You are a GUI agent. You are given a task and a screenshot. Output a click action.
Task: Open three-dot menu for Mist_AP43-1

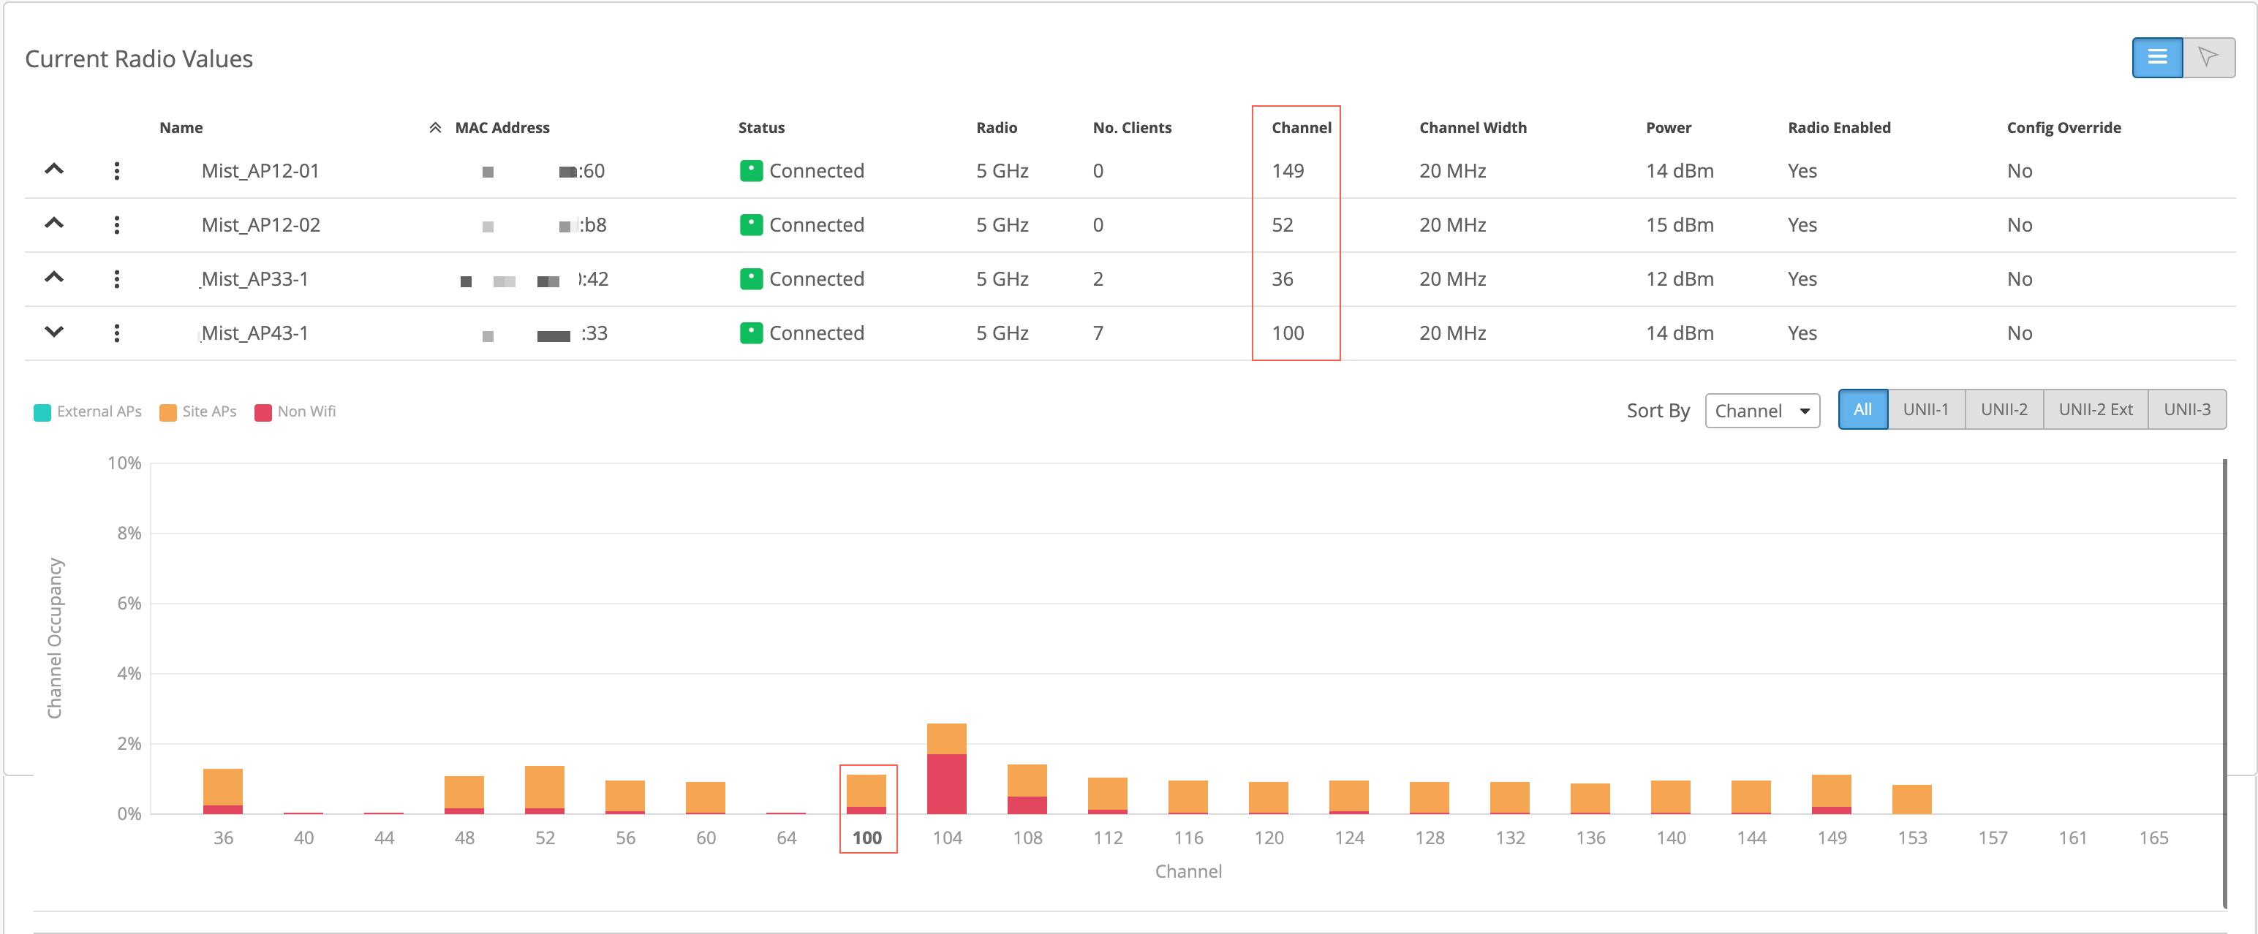pyautogui.click(x=116, y=333)
